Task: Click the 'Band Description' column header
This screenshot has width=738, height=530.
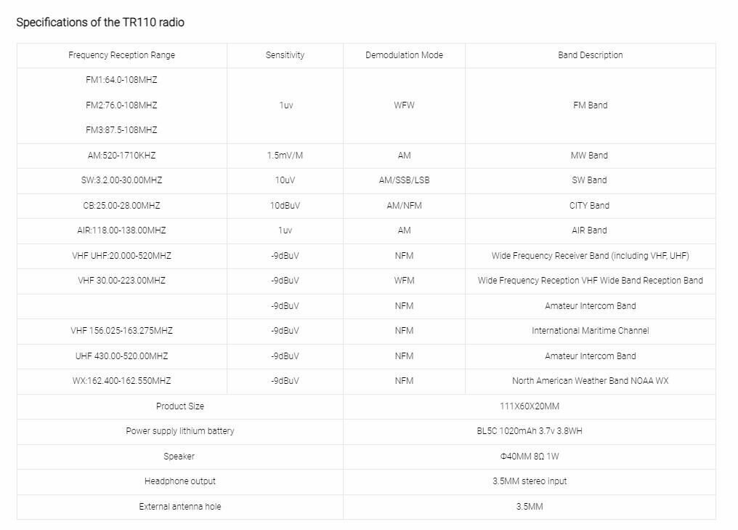Action: 591,55
